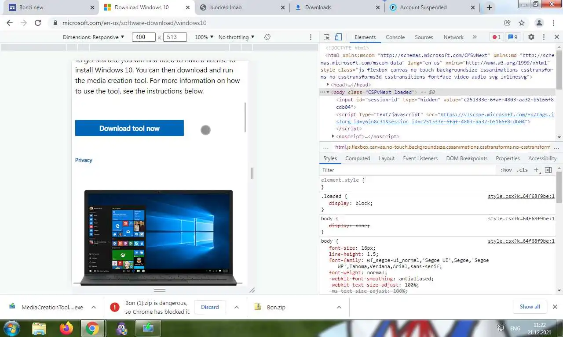
Task: Open the No throttling dropdown
Action: pos(237,37)
